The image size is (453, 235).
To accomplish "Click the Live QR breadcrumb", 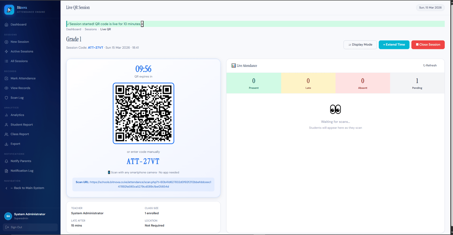I will coord(106,29).
